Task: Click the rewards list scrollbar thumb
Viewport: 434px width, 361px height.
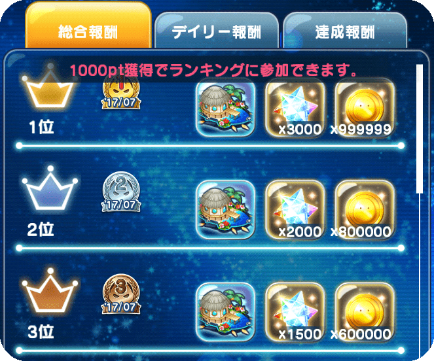Action: click(420, 129)
